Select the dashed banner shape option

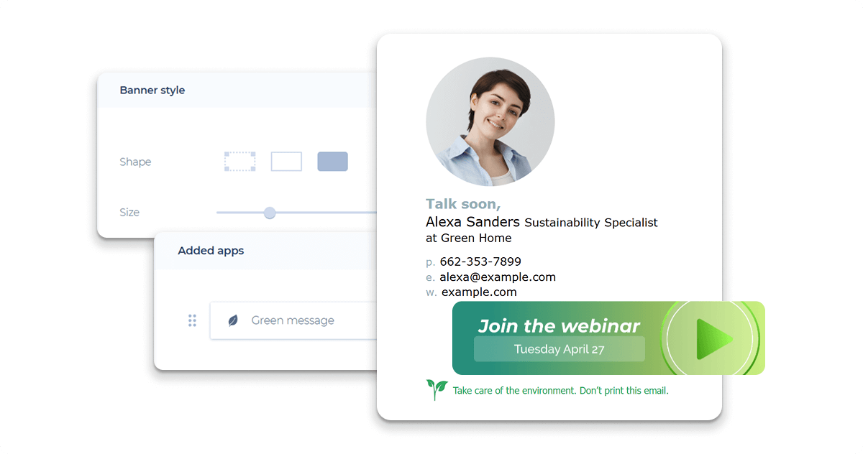239,161
